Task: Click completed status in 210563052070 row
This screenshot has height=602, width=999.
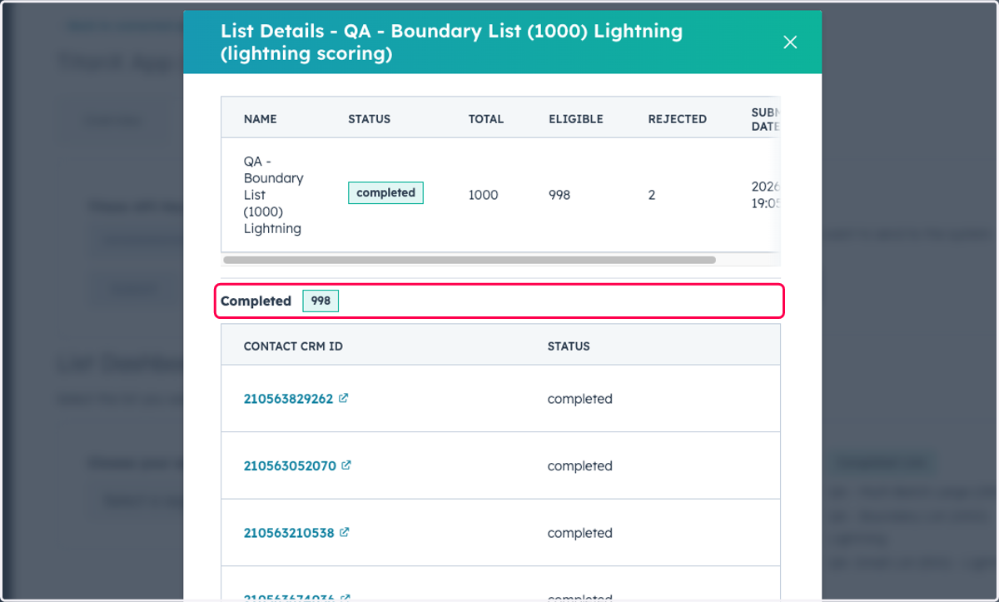Action: pos(579,466)
